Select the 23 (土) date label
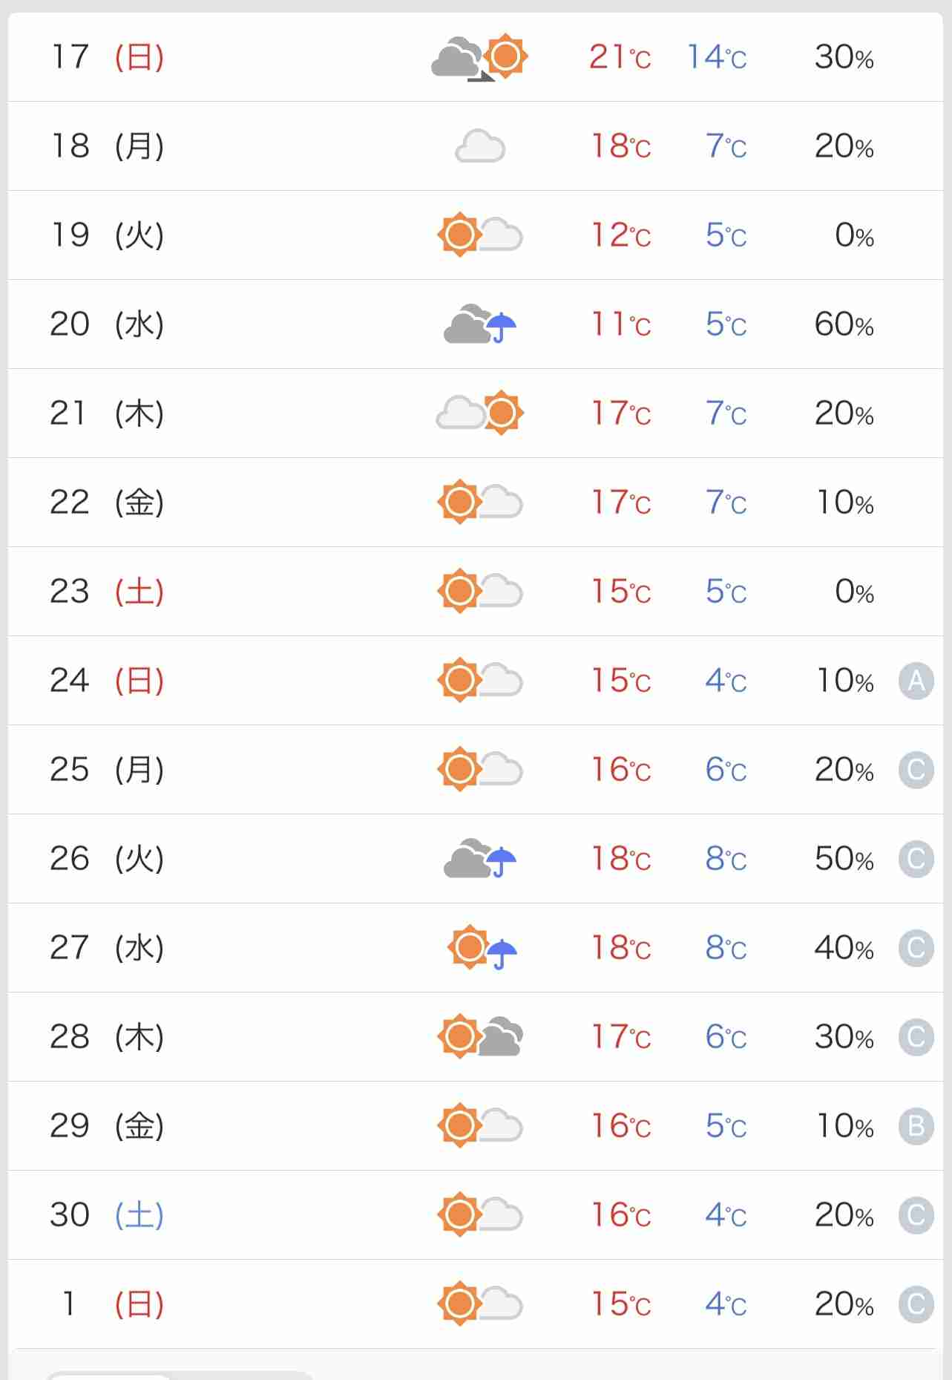The image size is (952, 1380). click(107, 592)
